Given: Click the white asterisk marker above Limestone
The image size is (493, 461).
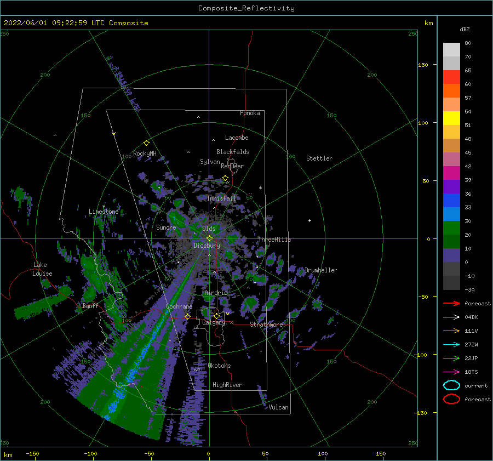Looking at the screenshot, I should click(x=104, y=207).
